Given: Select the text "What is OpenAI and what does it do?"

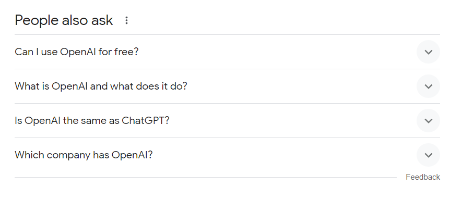Looking at the screenshot, I should (101, 86).
